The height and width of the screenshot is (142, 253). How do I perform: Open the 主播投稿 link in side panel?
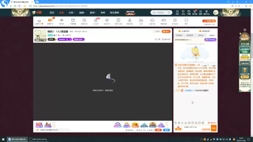(x=184, y=31)
